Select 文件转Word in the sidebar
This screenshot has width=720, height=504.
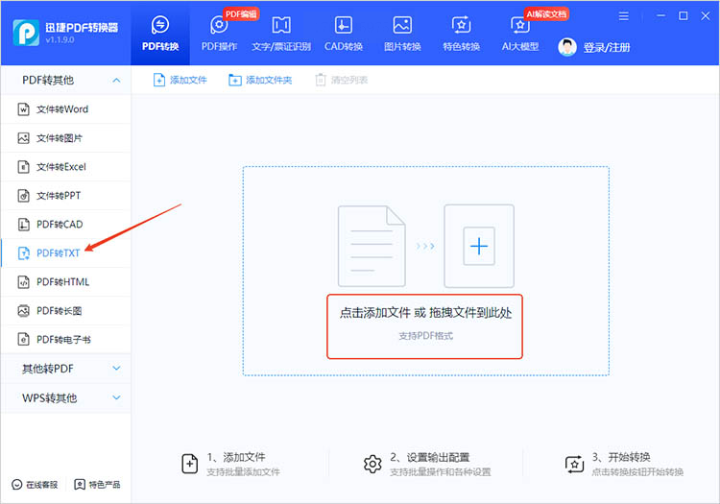coord(65,109)
